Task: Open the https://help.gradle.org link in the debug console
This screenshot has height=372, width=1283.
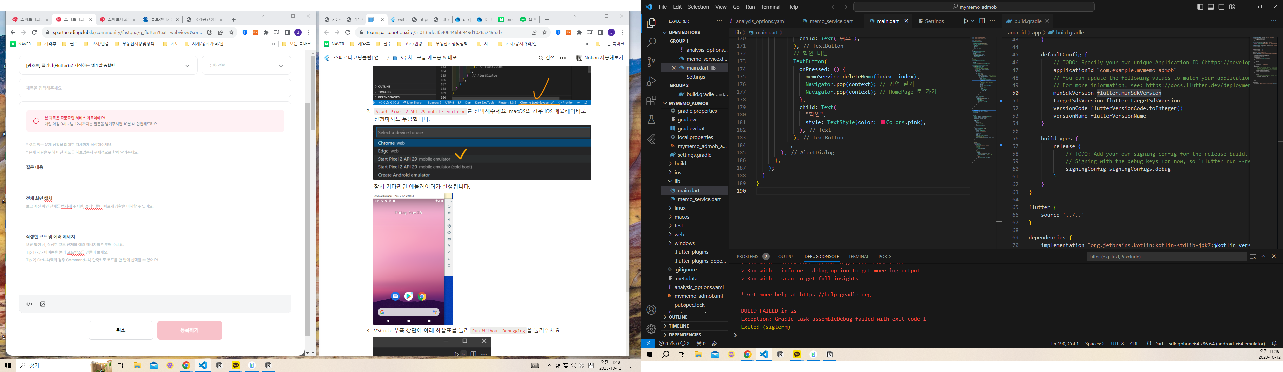Action: click(x=835, y=295)
